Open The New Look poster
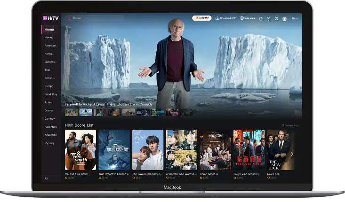The image size is (345, 202). (x=281, y=150)
